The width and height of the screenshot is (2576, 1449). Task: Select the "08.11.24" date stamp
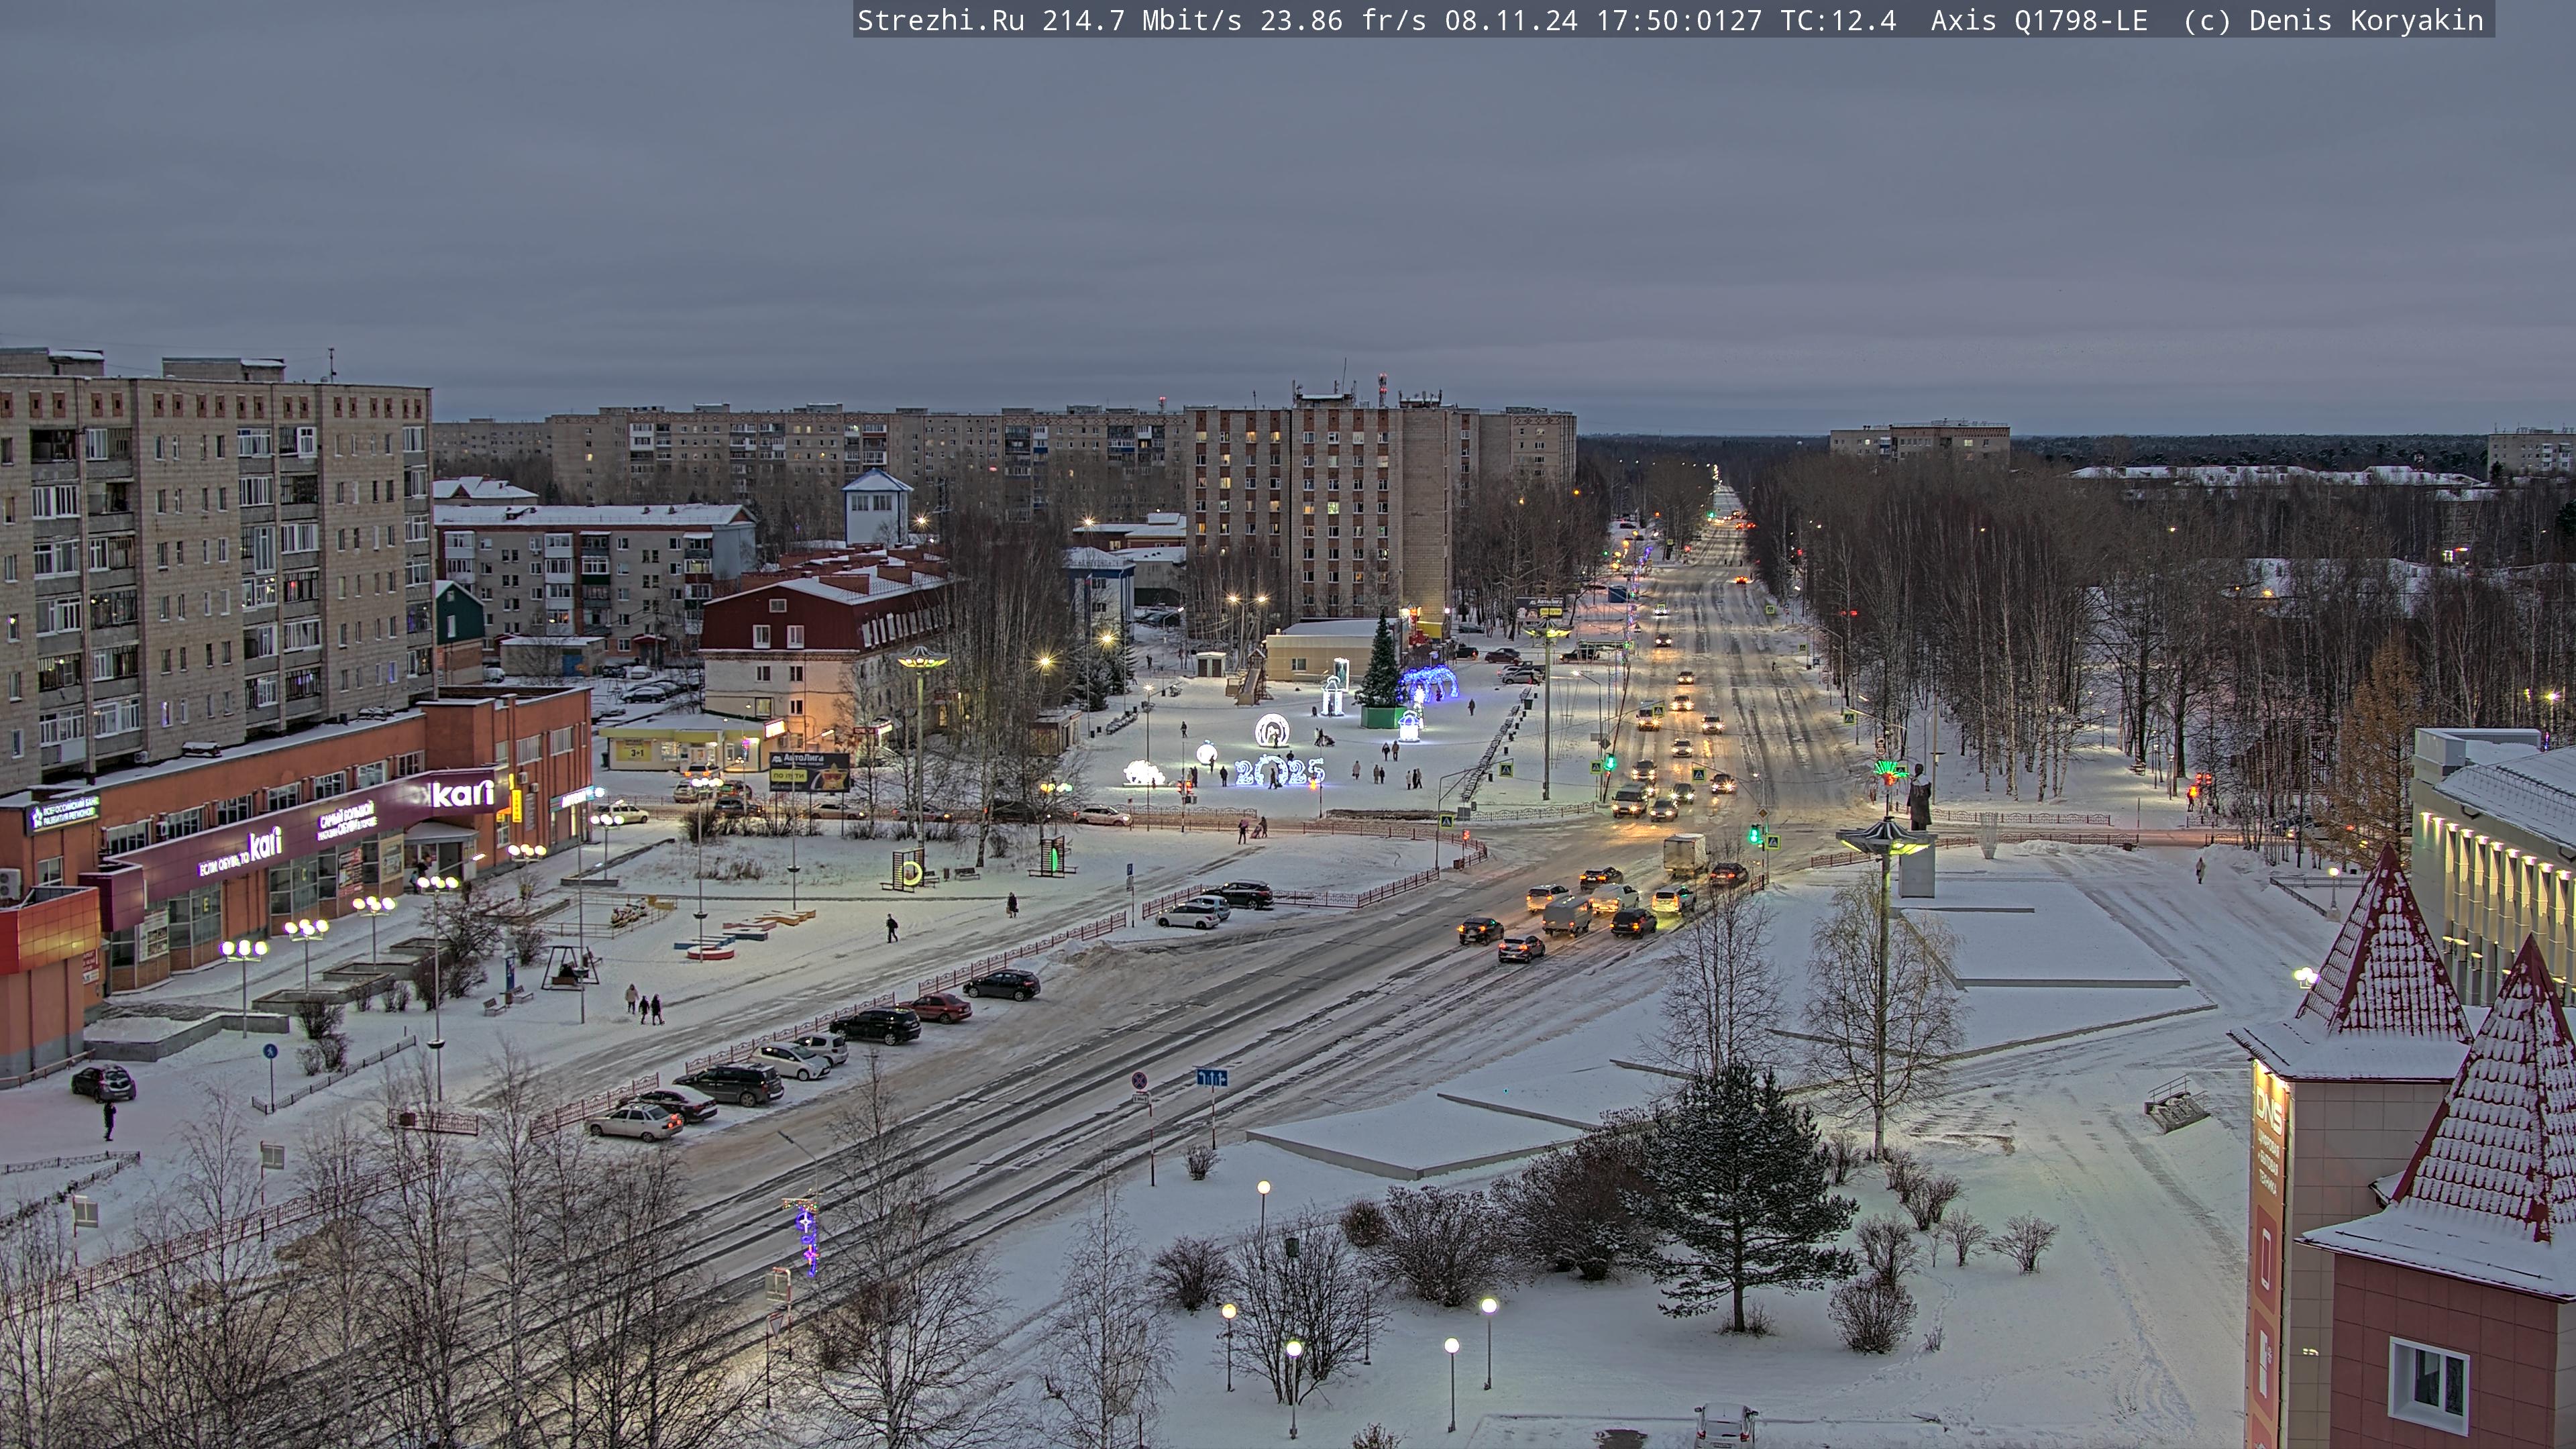click(x=1511, y=21)
